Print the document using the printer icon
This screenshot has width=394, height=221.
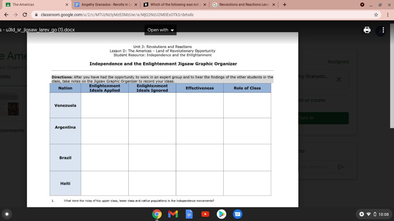coord(367,30)
